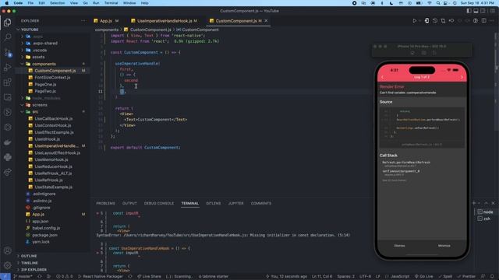Open the Extensions view in activity bar
Viewport: 499px width, 280px height.
click(x=7, y=82)
